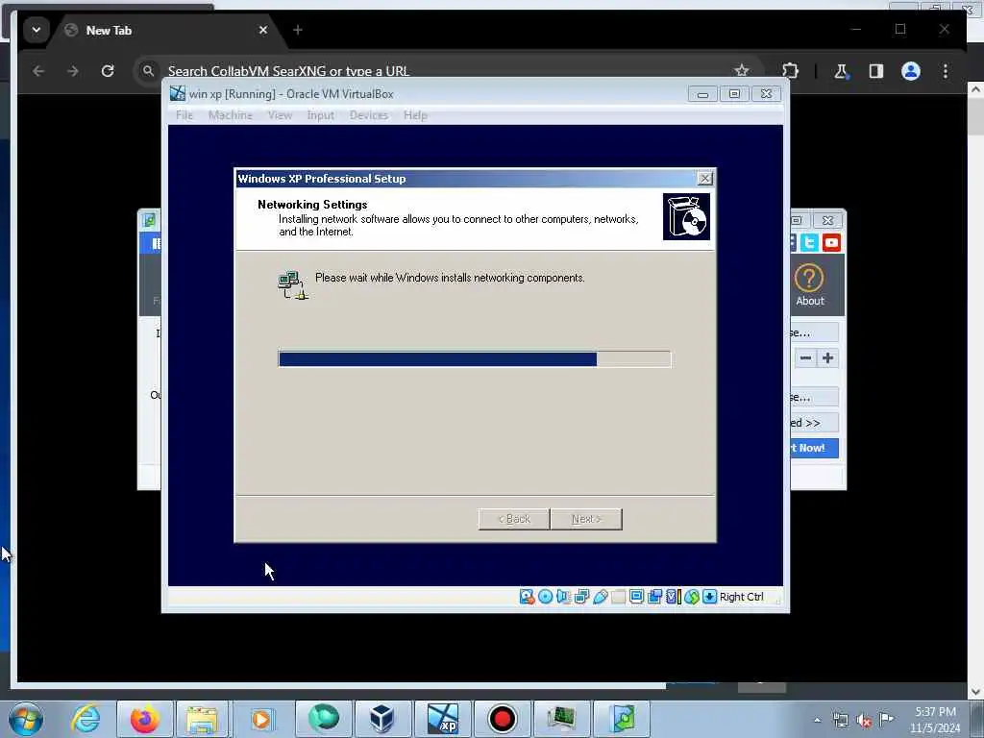Toggle the browser side panel
984x738 pixels.
876,71
